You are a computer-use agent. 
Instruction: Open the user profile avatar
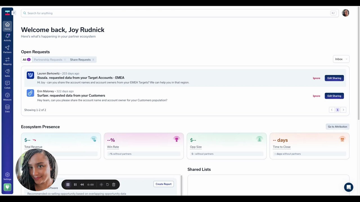coord(345,13)
